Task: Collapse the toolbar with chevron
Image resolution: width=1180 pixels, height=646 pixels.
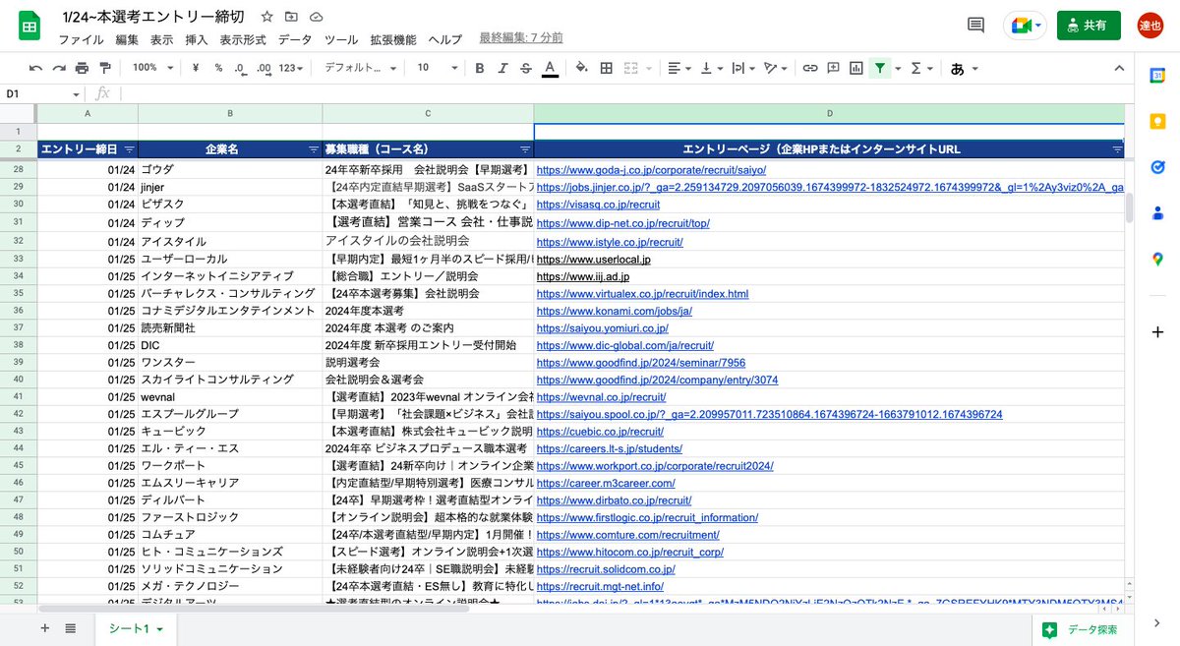Action: point(1118,68)
